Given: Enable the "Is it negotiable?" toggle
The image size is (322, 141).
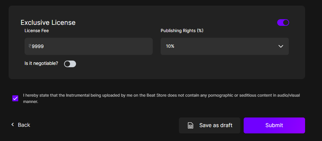Looking at the screenshot, I should click(x=70, y=64).
